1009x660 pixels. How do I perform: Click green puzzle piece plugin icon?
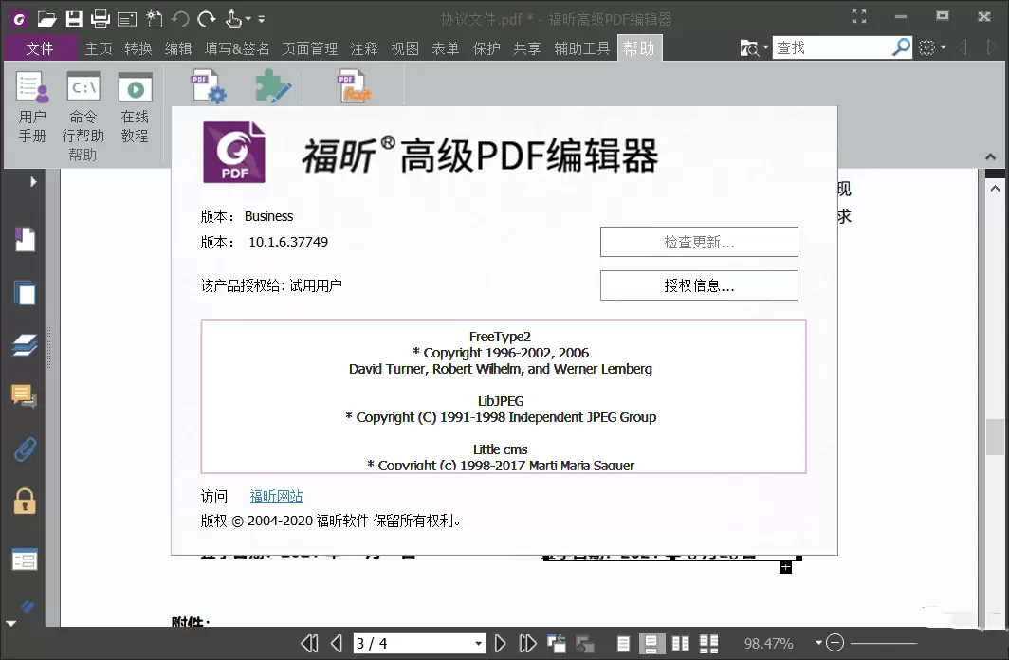click(x=273, y=87)
